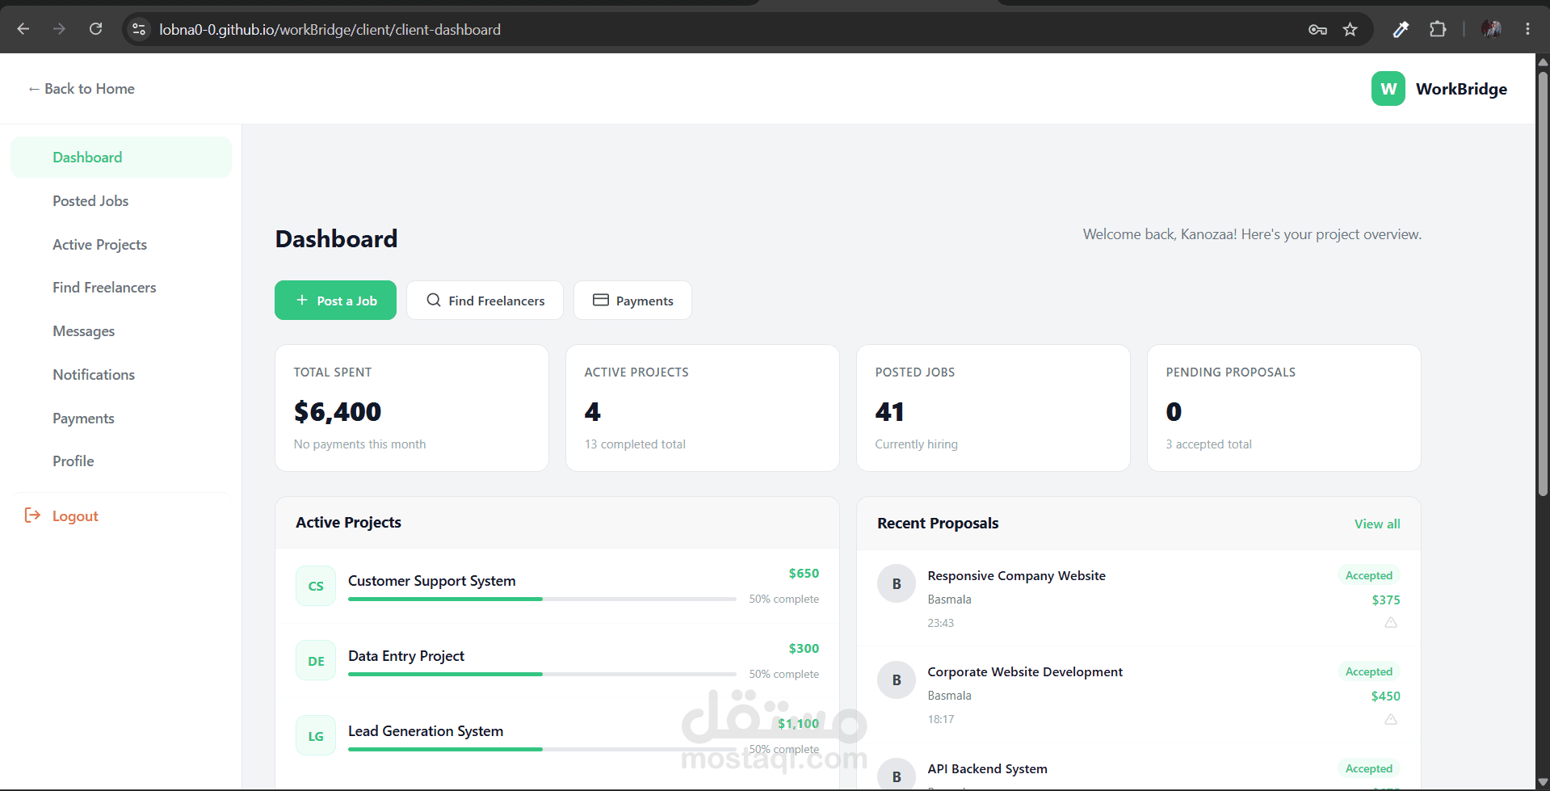The image size is (1550, 791).
Task: Open Payments in the sidebar menu
Action: [121, 419]
